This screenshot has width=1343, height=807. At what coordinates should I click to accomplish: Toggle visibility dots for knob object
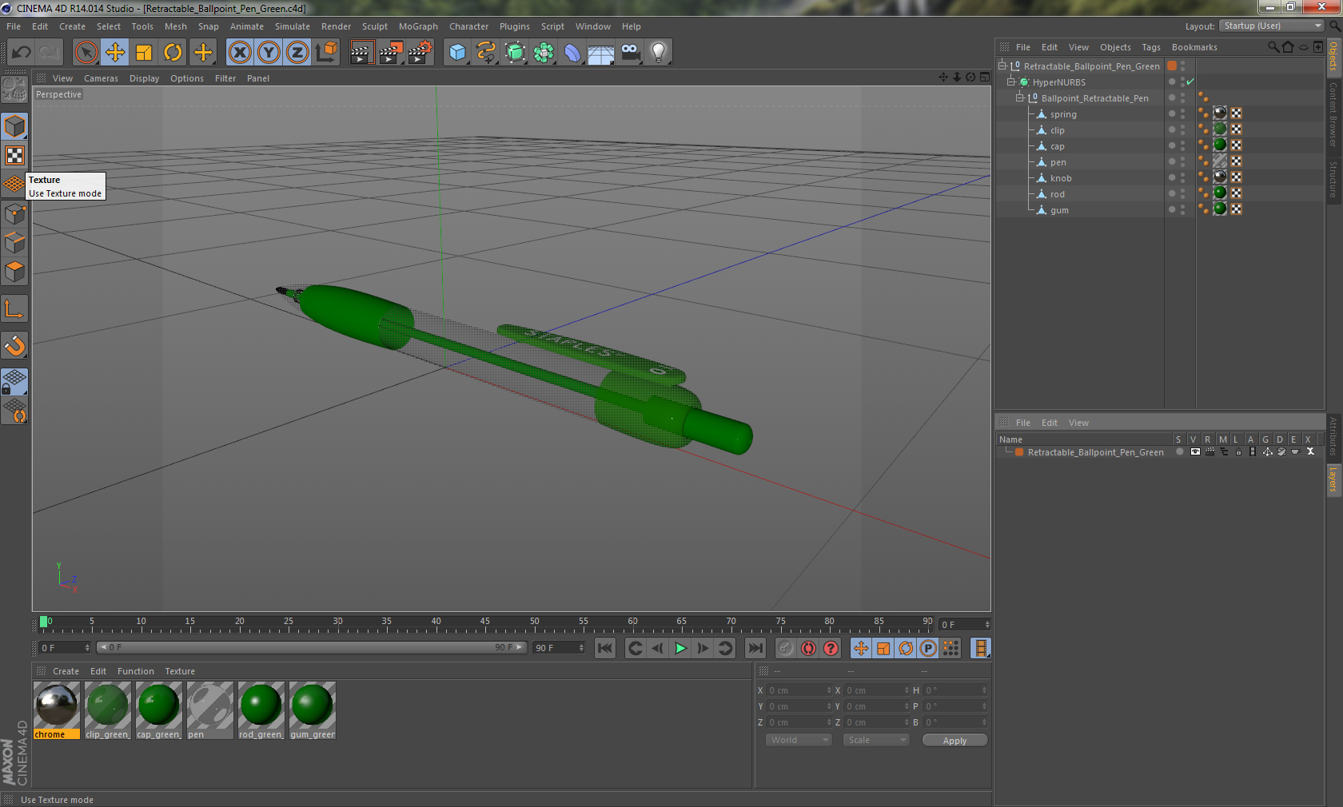[1183, 178]
